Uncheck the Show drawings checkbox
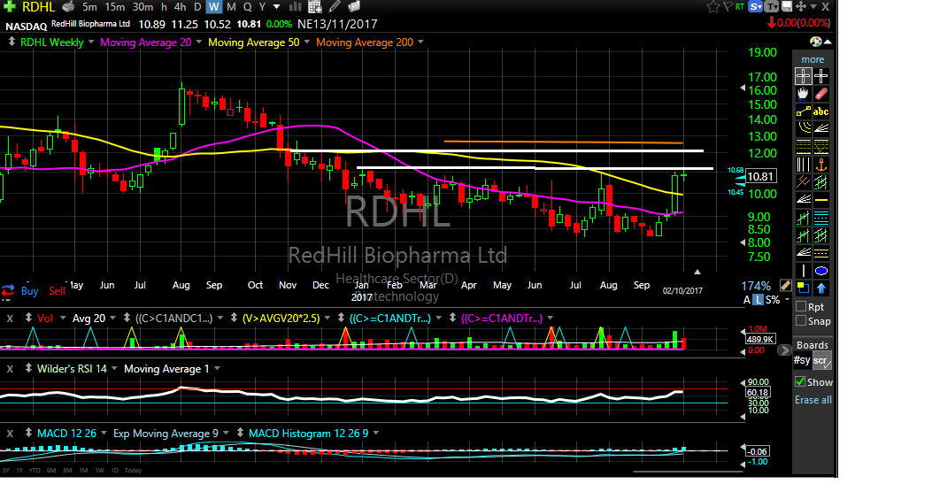The width and height of the screenshot is (932, 484). 801,382
